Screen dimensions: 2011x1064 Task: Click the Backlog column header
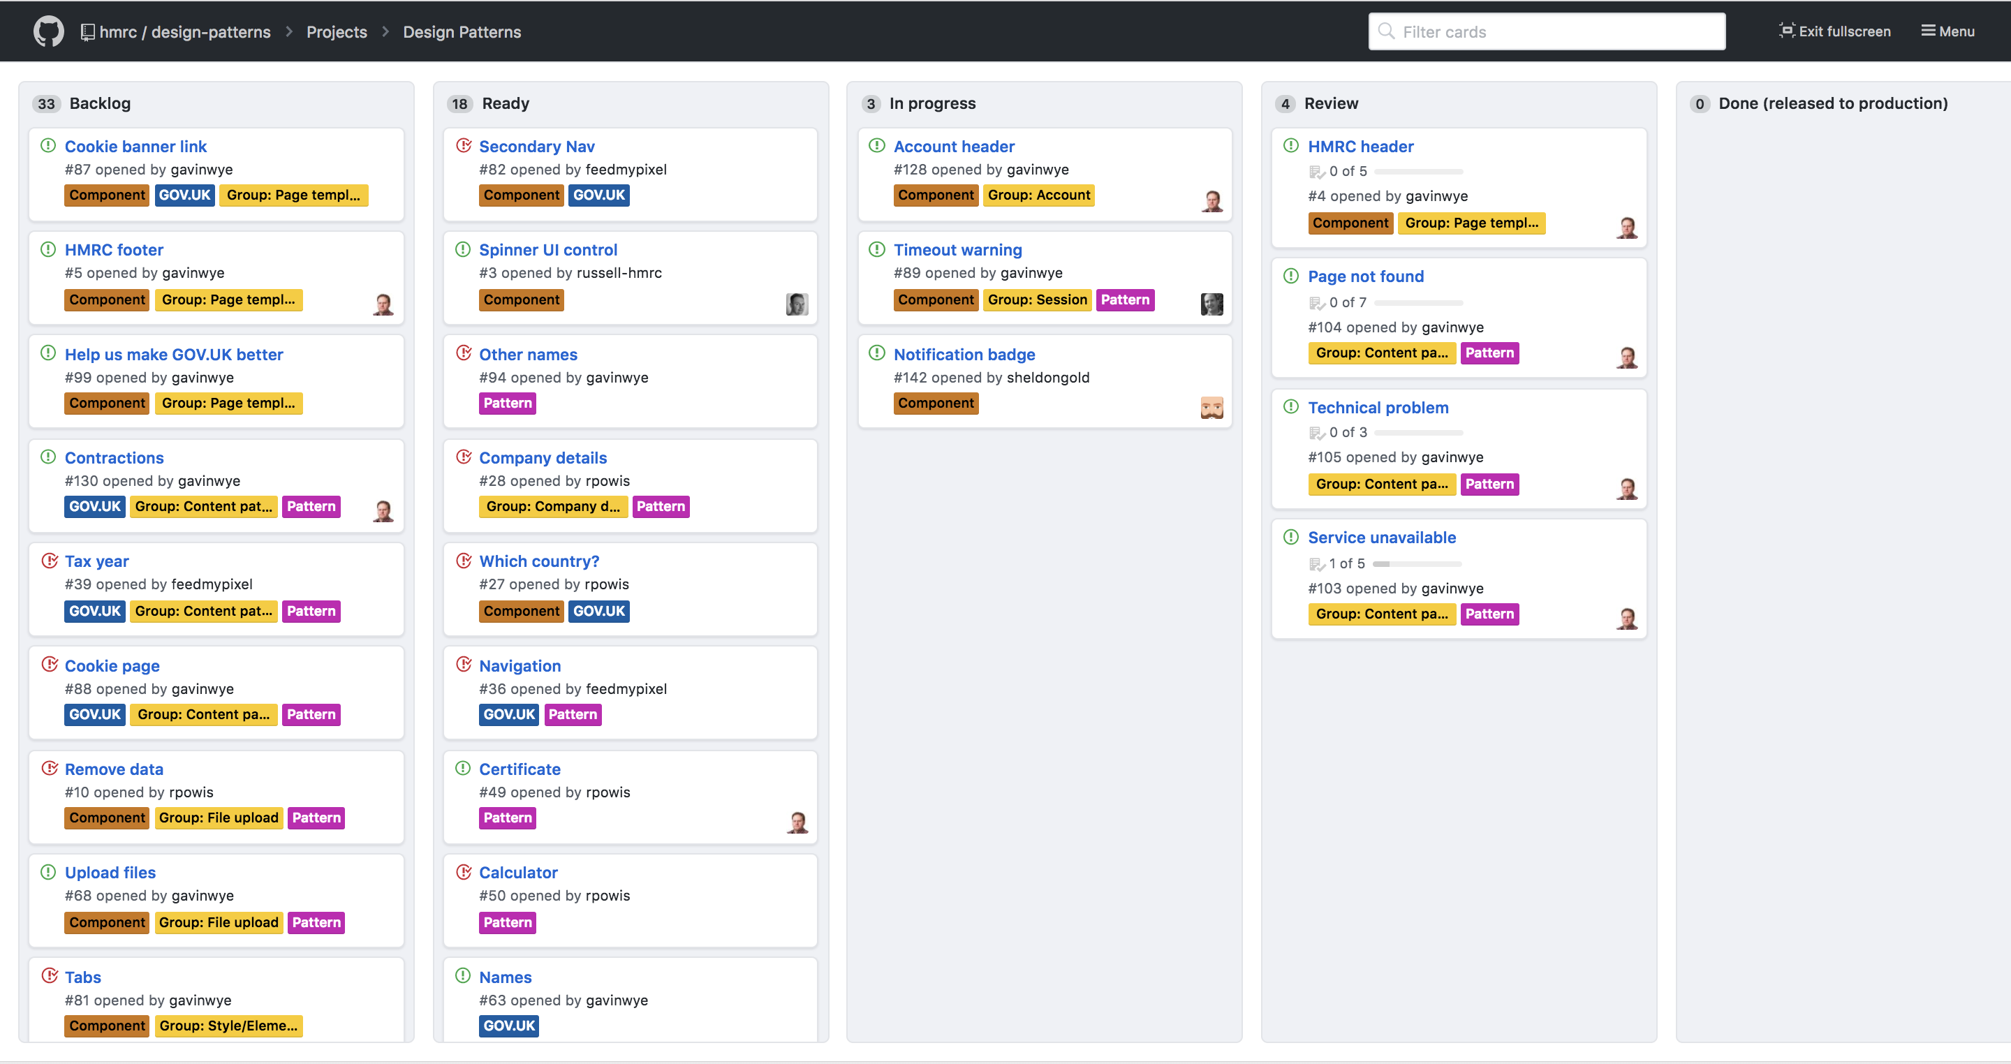pyautogui.click(x=100, y=104)
